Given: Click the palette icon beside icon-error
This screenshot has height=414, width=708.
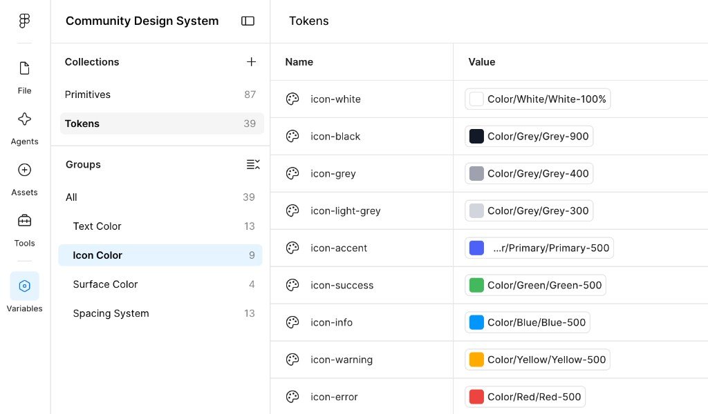Looking at the screenshot, I should point(292,397).
